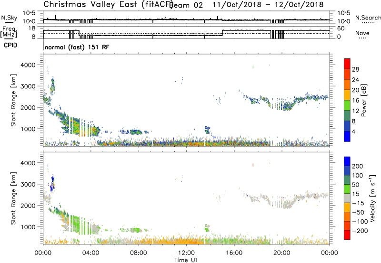Click the N.Search legend label
Screen dimensions: 381x263
pyautogui.click(x=368, y=18)
